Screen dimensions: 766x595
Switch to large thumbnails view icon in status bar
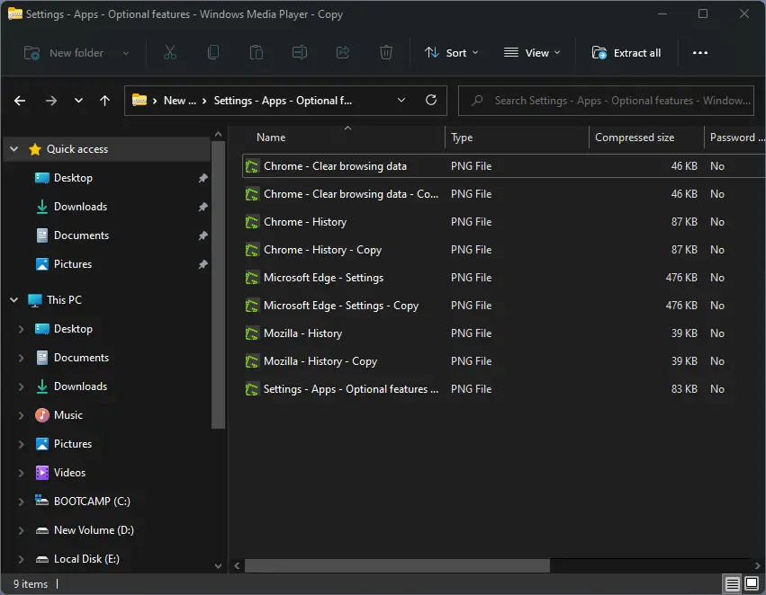coord(752,583)
